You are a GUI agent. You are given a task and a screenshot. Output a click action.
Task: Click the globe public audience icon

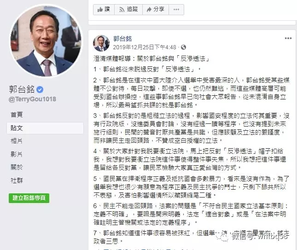[183, 47]
